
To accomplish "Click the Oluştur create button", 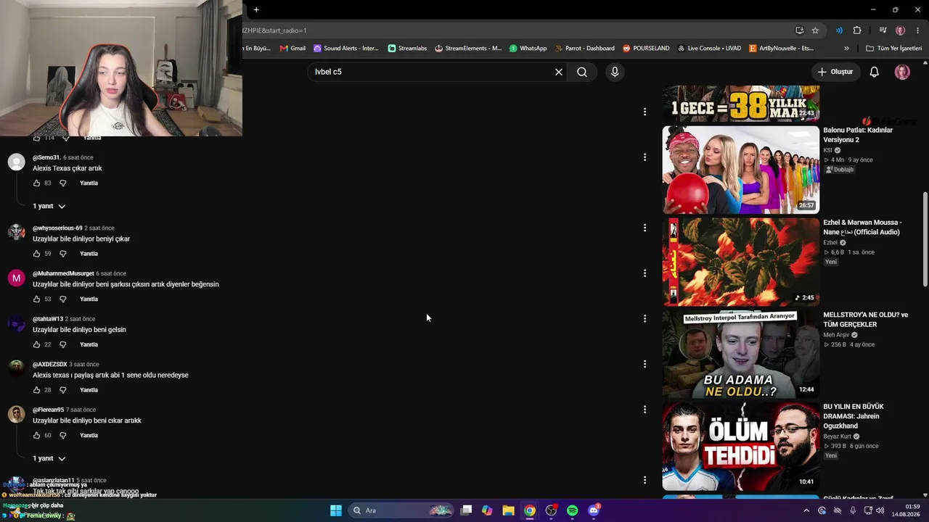I will point(835,72).
